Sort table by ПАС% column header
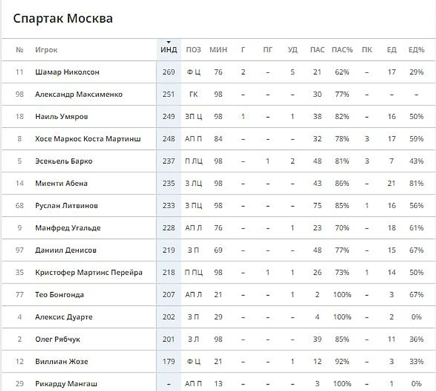This screenshot has width=436, height=391. point(342,50)
